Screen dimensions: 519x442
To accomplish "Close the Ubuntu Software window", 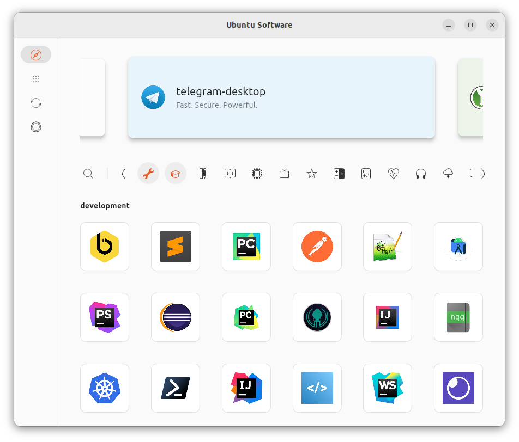I will click(492, 25).
